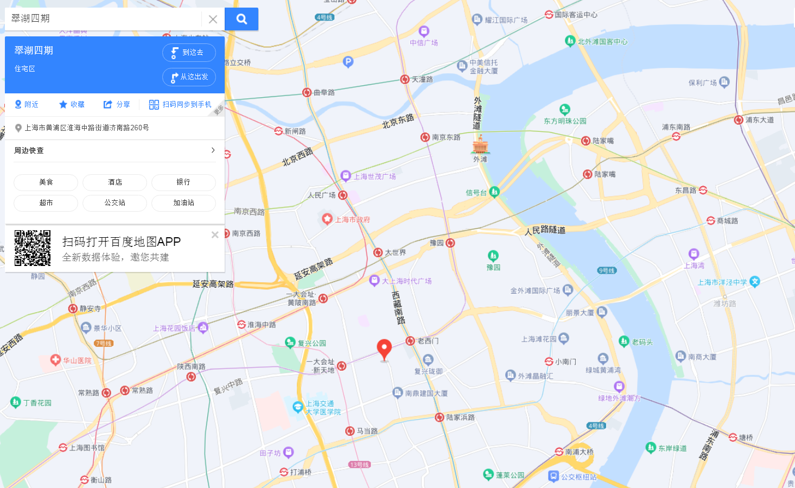Click 外滩 landmark building icon on map

point(480,145)
